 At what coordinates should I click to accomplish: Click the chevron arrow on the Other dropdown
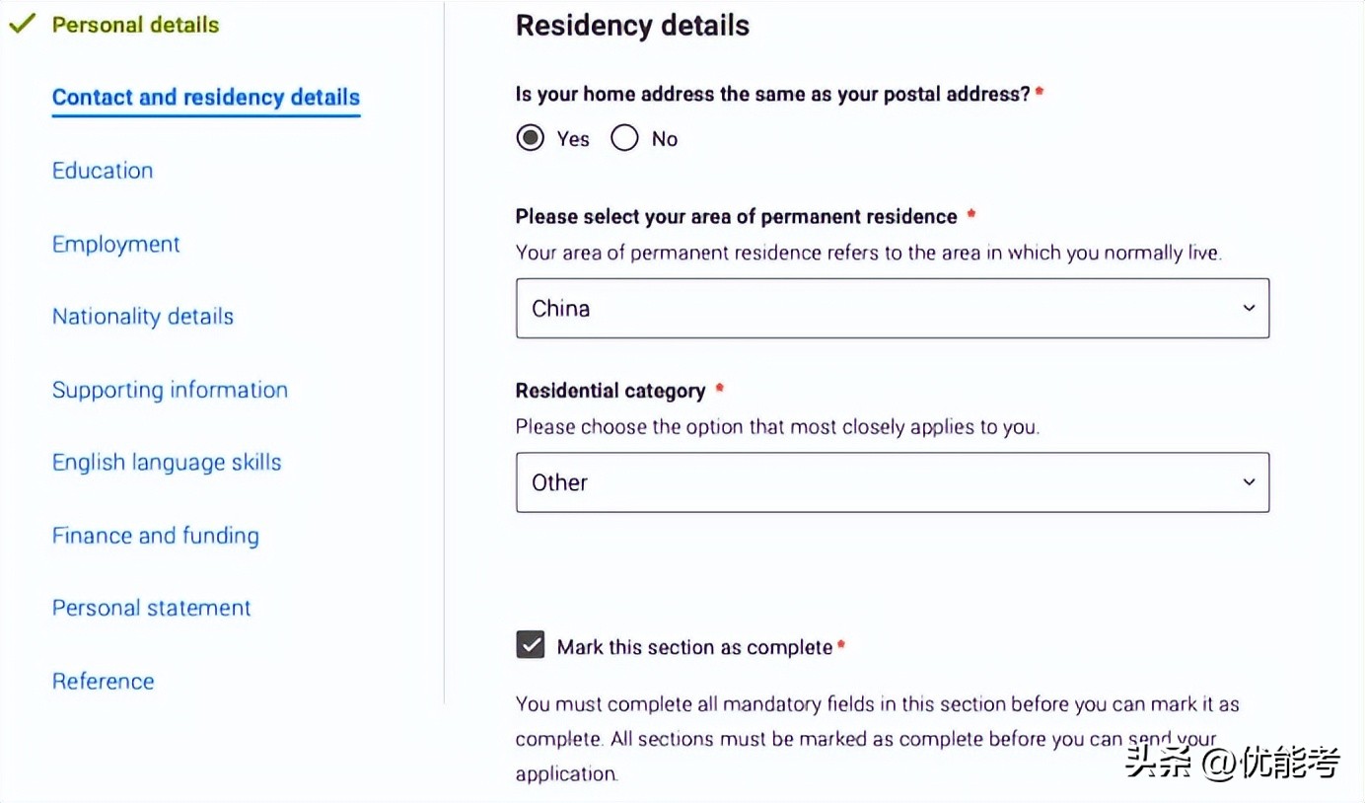[x=1249, y=482]
